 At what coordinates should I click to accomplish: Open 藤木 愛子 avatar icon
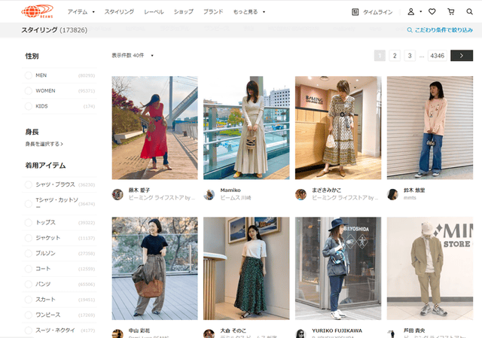[117, 194]
